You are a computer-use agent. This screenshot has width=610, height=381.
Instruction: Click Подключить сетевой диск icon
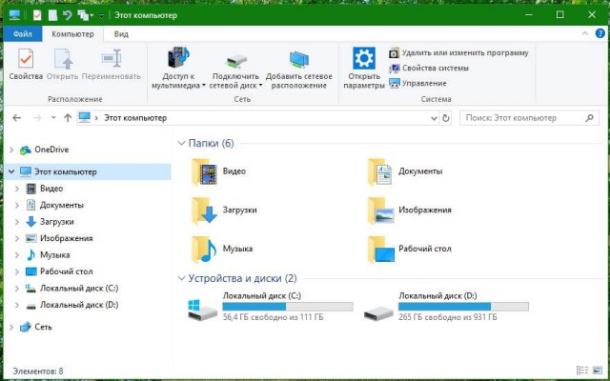pyautogui.click(x=235, y=65)
